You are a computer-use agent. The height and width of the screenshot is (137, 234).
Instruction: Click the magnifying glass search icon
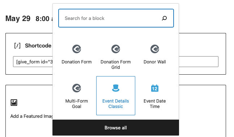164,18
